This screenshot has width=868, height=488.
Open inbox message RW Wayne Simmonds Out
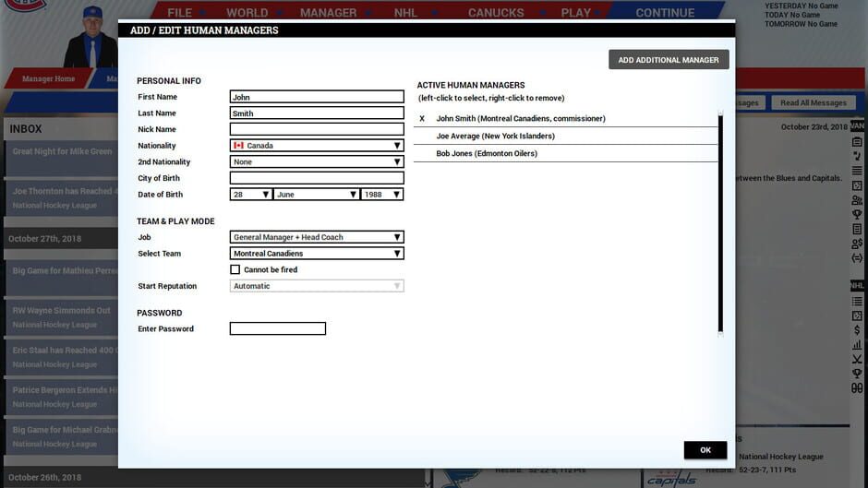point(61,317)
